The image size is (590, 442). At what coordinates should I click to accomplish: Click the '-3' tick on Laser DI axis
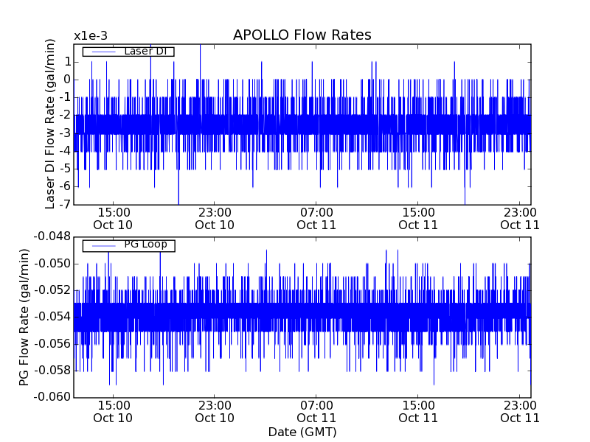click(66, 133)
